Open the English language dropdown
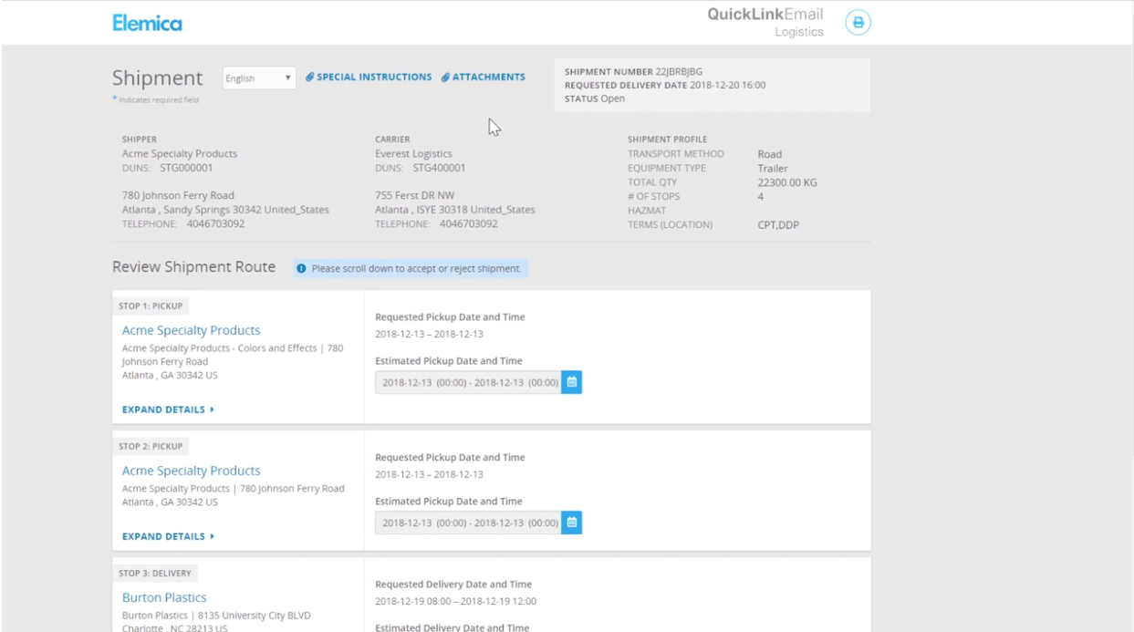This screenshot has width=1134, height=632. pos(259,78)
